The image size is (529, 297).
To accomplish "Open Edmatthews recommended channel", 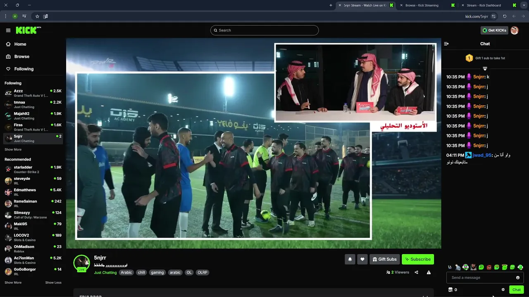I will pyautogui.click(x=33, y=192).
